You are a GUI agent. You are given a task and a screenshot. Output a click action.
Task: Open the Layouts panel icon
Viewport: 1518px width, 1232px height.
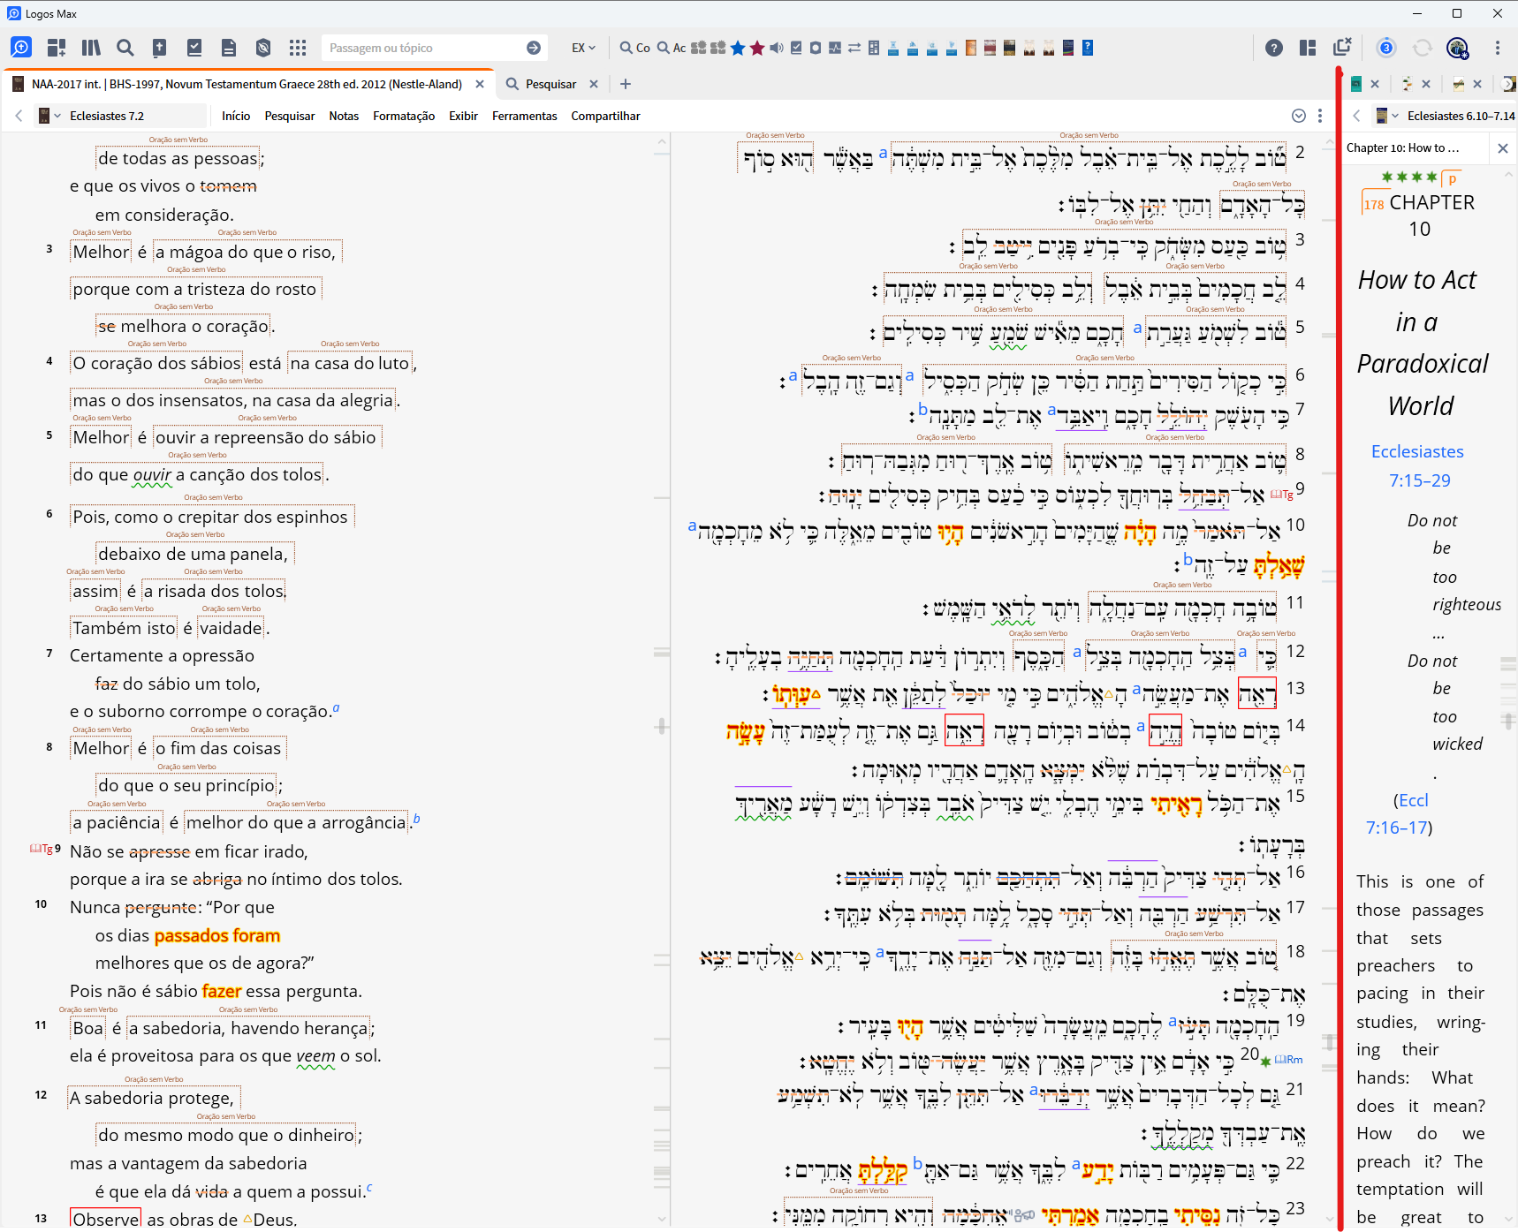(x=1309, y=48)
